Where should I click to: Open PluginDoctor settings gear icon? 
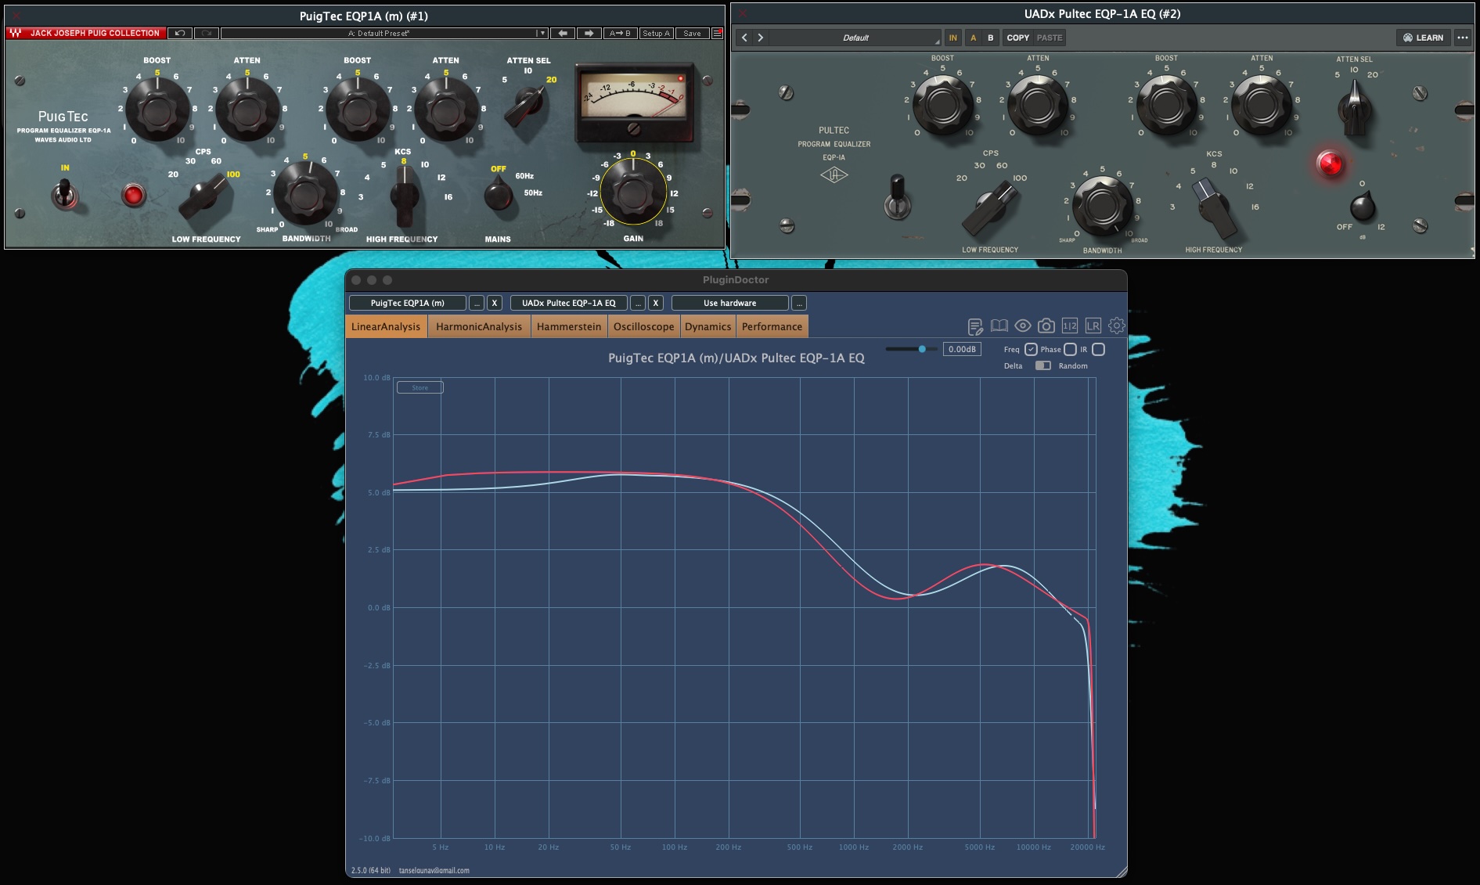click(1117, 326)
